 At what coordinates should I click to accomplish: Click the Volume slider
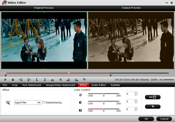tap(166, 80)
